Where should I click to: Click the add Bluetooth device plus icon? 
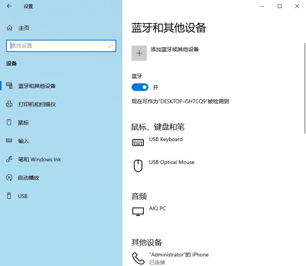pyautogui.click(x=139, y=53)
